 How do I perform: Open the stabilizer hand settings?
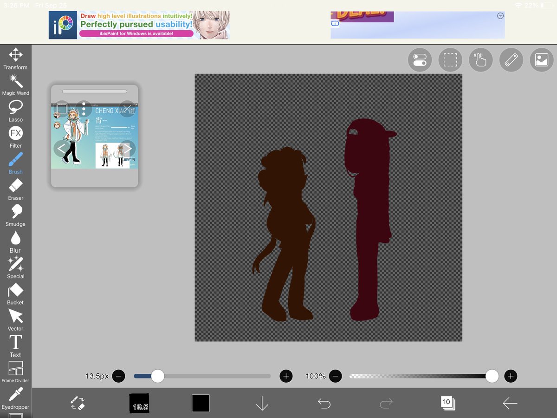coord(480,60)
